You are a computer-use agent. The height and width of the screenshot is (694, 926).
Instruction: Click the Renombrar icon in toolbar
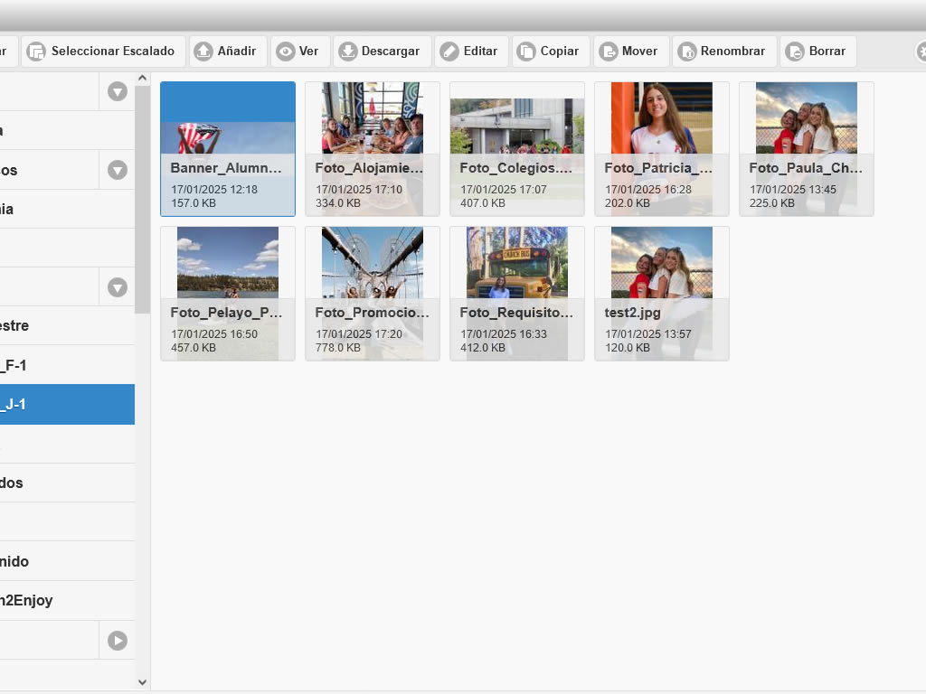click(687, 52)
